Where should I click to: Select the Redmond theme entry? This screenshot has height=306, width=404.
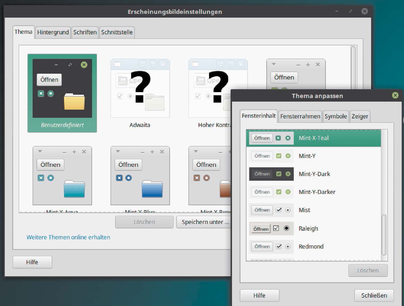click(314, 247)
